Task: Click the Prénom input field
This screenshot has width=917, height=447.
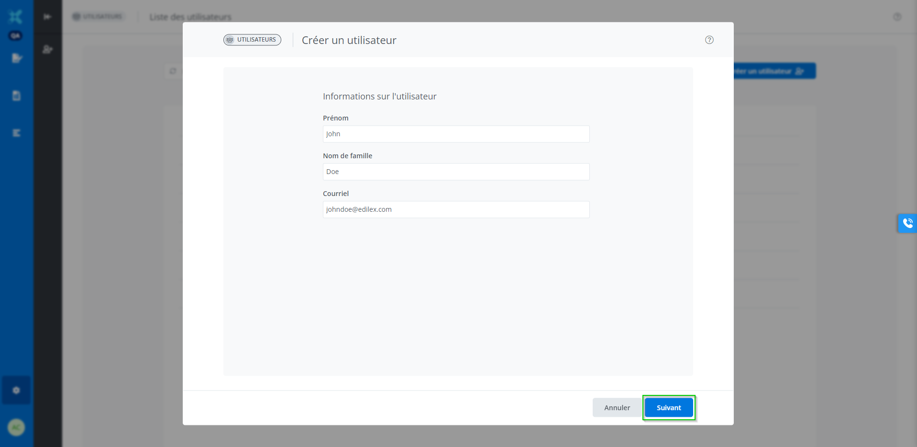Action: pyautogui.click(x=455, y=134)
